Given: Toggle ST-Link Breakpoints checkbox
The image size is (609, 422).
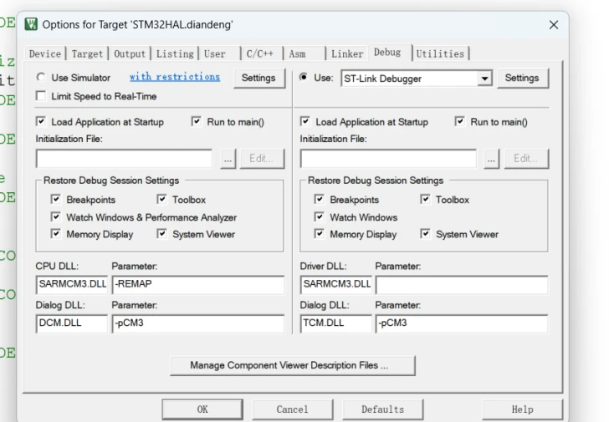Looking at the screenshot, I should pos(320,200).
